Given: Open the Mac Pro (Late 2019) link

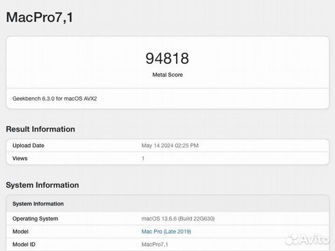Looking at the screenshot, I should click(x=166, y=231).
